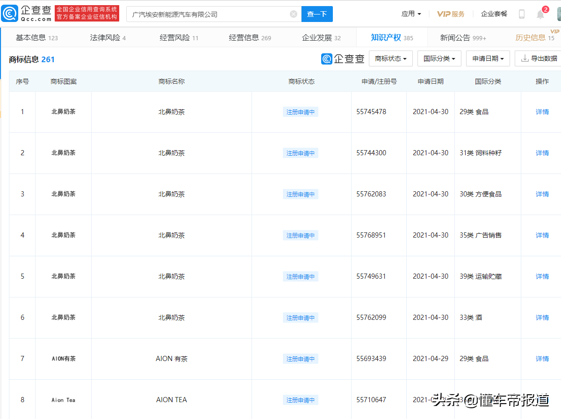Viewport: 561px width, 419px height.
Task: Click the 33类 酒 classification cell
Action: [x=471, y=318]
